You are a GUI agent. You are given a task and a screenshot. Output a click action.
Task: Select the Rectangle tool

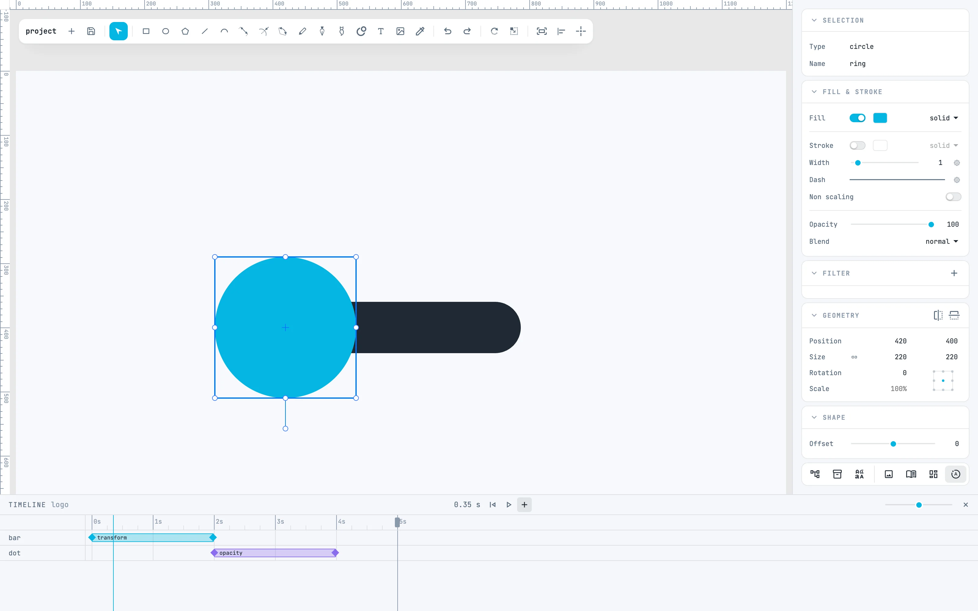tap(146, 31)
